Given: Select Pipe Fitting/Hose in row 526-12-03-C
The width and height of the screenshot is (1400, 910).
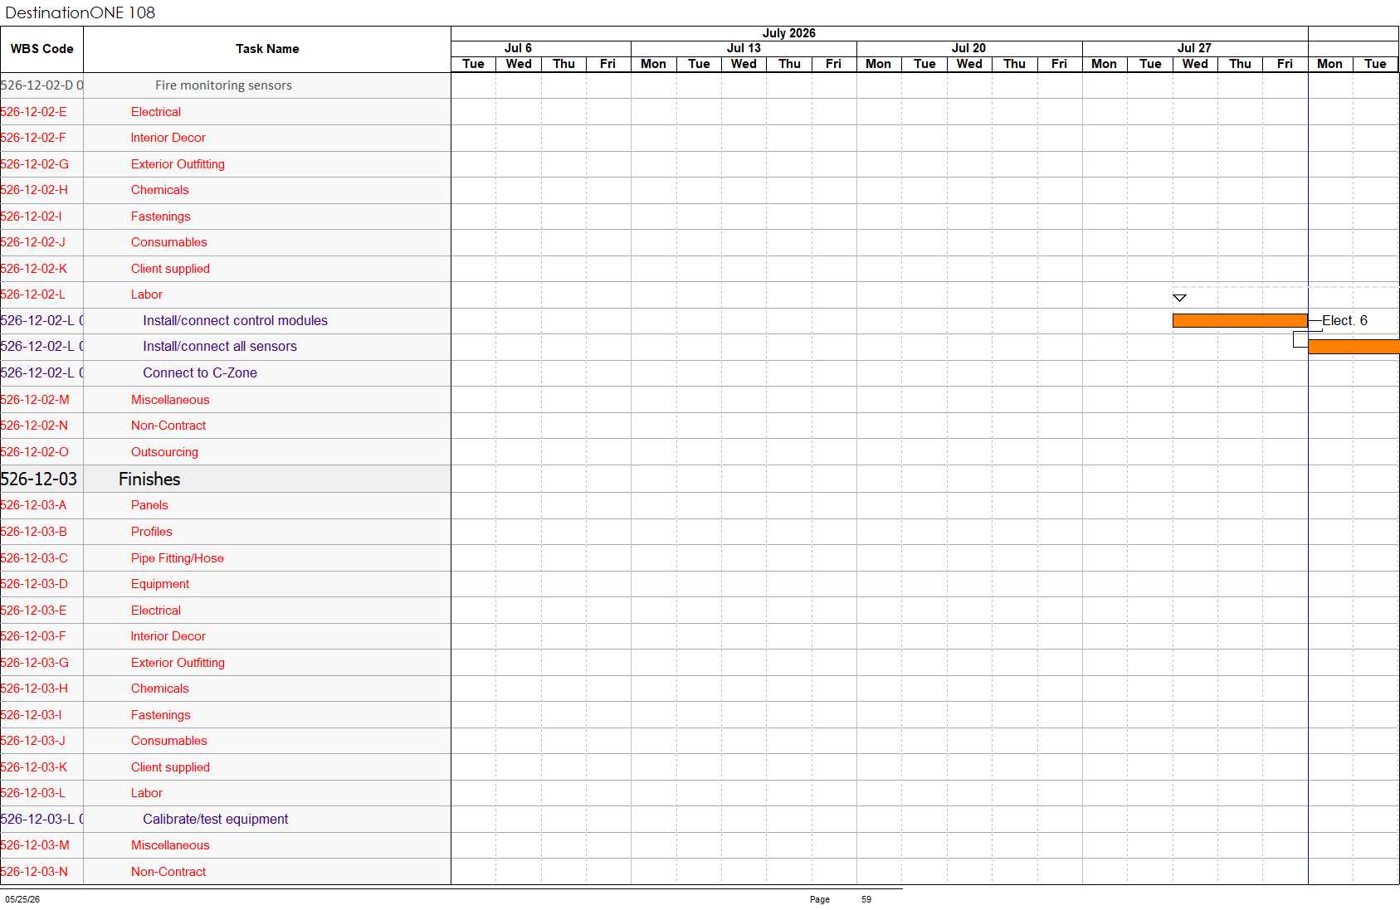Looking at the screenshot, I should pyautogui.click(x=177, y=558).
